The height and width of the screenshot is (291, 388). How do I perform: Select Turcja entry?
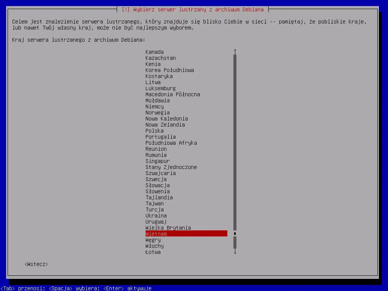186,210
